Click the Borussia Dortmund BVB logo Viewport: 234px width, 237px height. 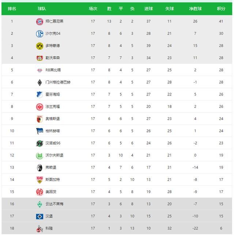click(39, 46)
